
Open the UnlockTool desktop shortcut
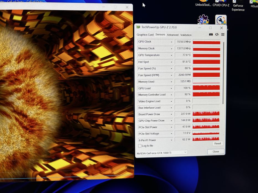point(203,3)
